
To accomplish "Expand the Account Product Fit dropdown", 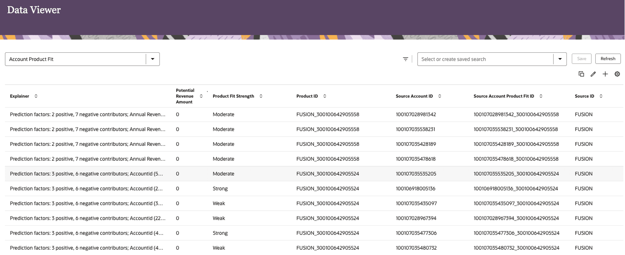I will 153,59.
